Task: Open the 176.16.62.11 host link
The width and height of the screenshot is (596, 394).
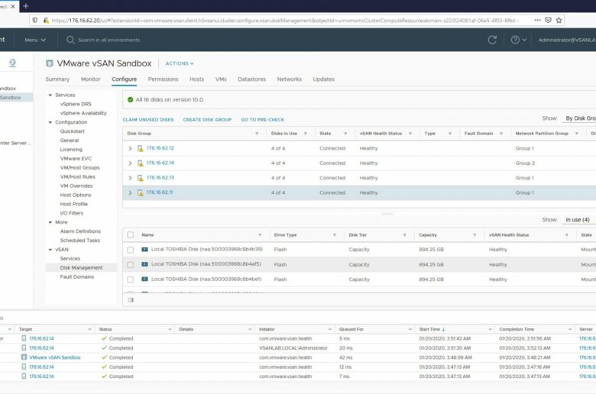Action: point(160,192)
